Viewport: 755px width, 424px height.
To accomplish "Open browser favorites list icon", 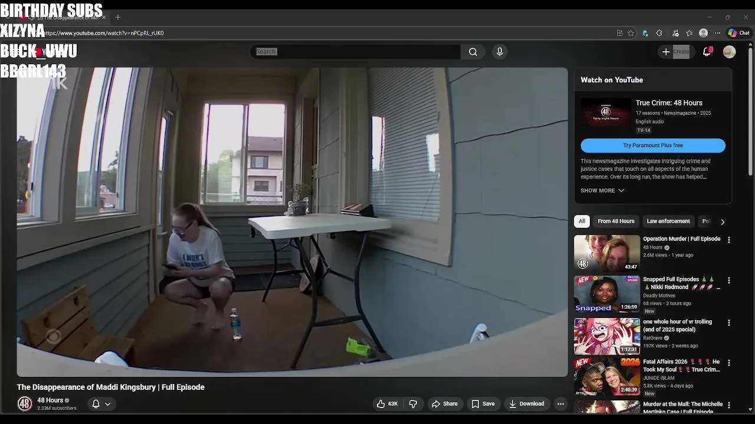I will 689,33.
